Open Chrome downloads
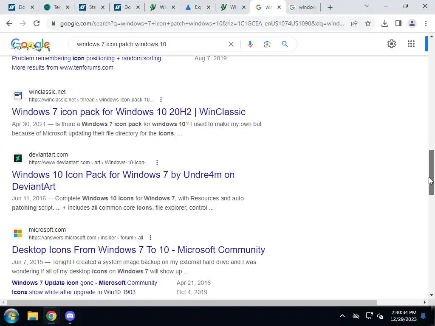This screenshot has width=435, height=326. 385,24
